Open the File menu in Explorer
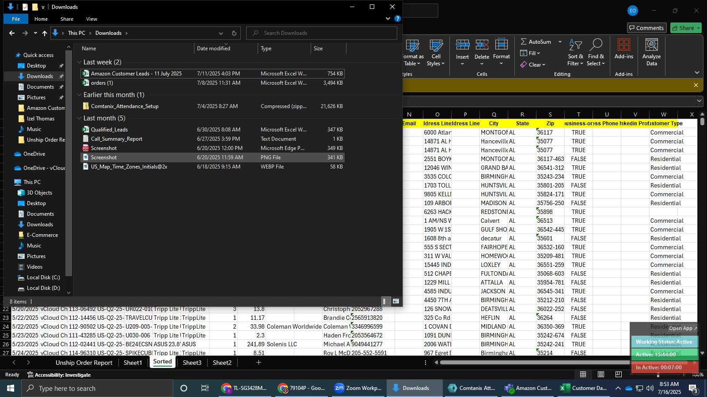 (x=16, y=19)
